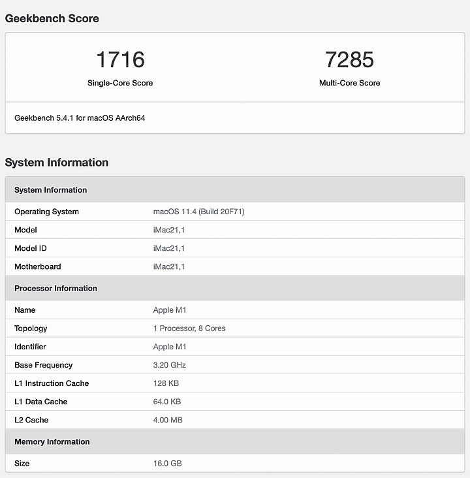
Task: Click the Identifier row label
Action: [30, 347]
